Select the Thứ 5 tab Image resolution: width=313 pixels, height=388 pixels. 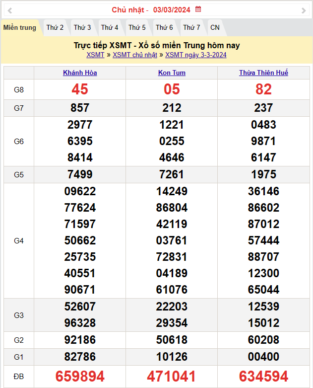pos(137,27)
